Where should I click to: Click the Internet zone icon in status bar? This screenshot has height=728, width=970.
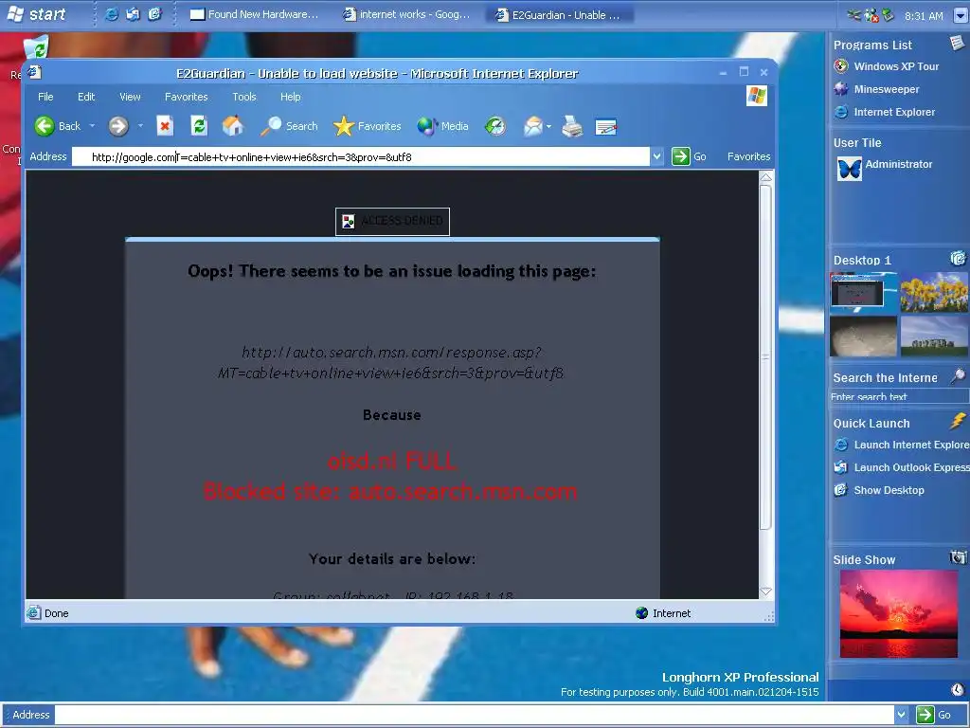[x=641, y=613]
